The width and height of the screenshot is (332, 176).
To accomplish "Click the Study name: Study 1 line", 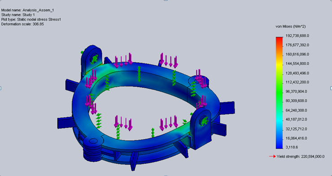I will click(18, 15).
